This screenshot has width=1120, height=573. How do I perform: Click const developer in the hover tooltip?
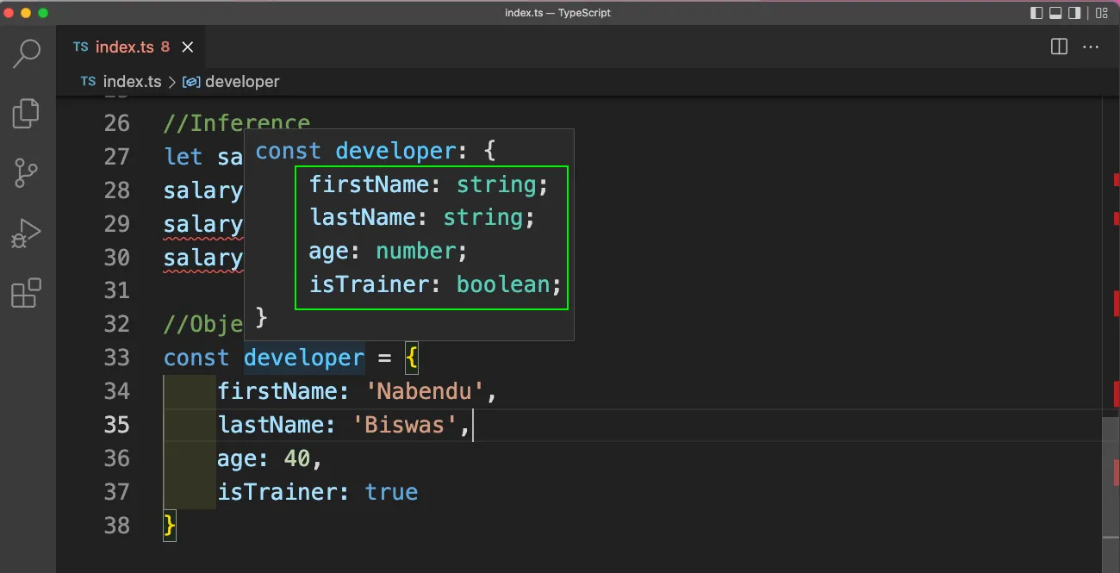(x=356, y=151)
